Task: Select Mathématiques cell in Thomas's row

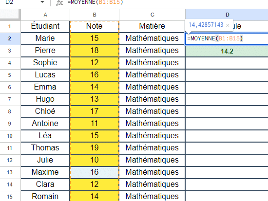Action: coord(152,148)
